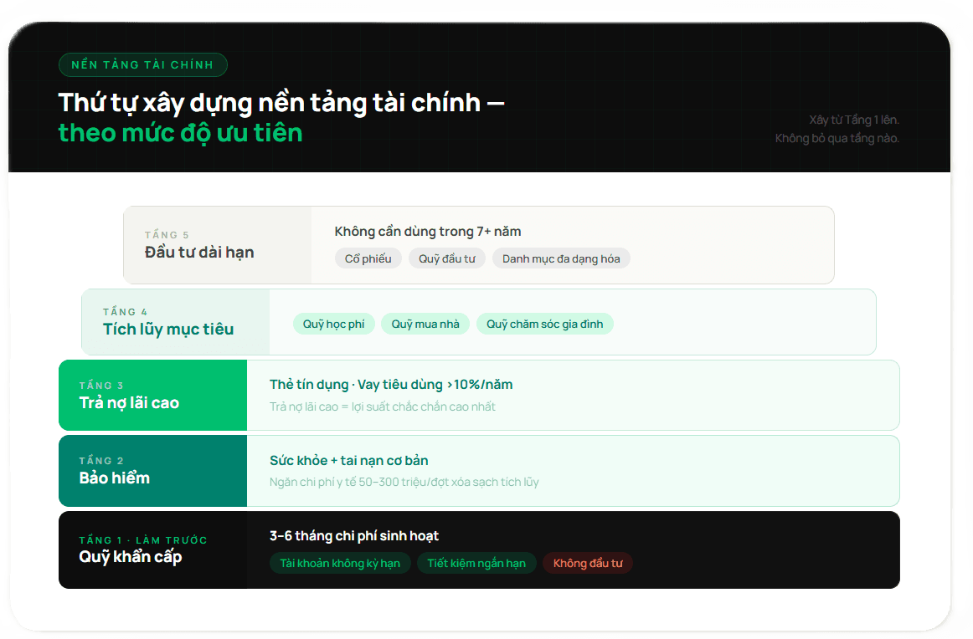Select the 'Cổ phiếu' chip

tap(368, 258)
